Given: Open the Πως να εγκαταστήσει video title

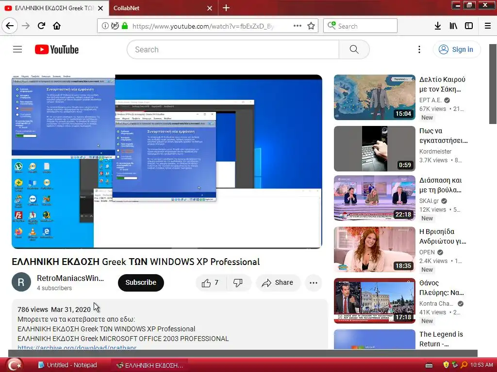Looking at the screenshot, I should 443,136.
